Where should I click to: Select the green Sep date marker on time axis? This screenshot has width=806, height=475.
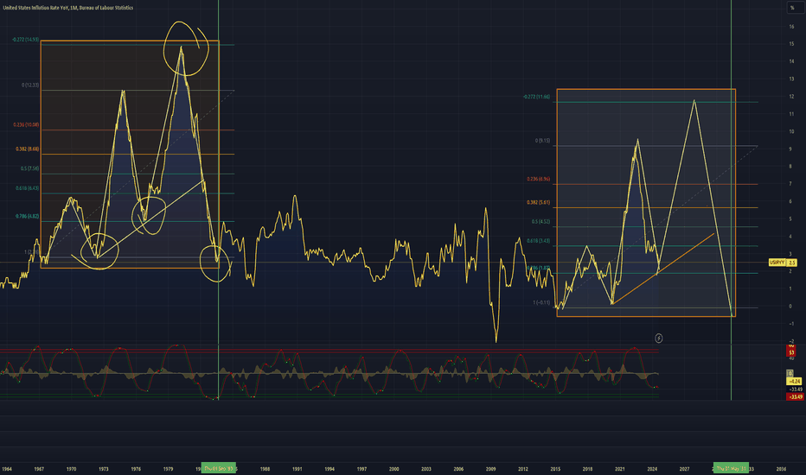219,468
